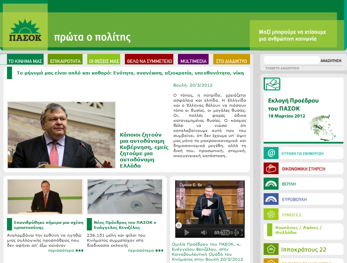Click the email icon for ΕΓΓΡΑΦΗ ΓΙΑ ΕΝΗΜΕΡΩΣΗ

tap(271, 153)
